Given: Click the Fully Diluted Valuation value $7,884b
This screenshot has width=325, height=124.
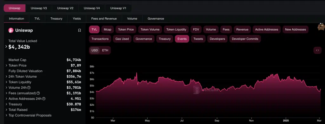Looking at the screenshot, I should point(74,71).
